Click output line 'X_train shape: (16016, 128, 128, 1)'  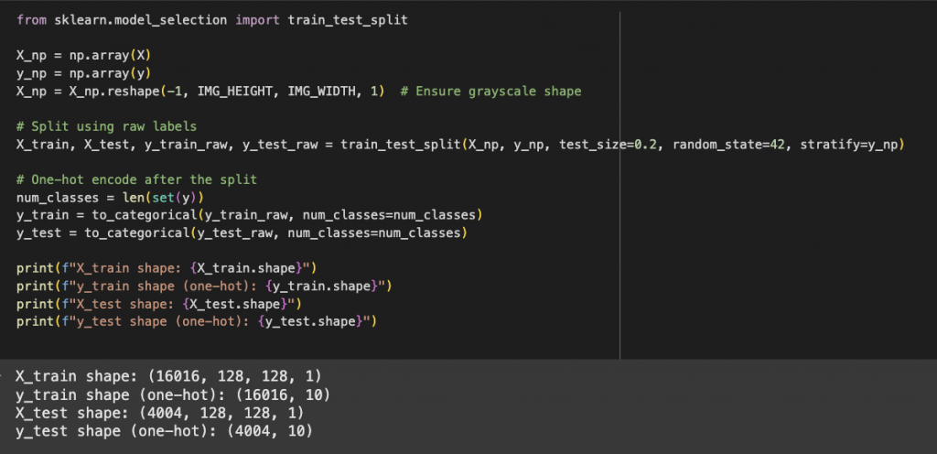(x=168, y=376)
